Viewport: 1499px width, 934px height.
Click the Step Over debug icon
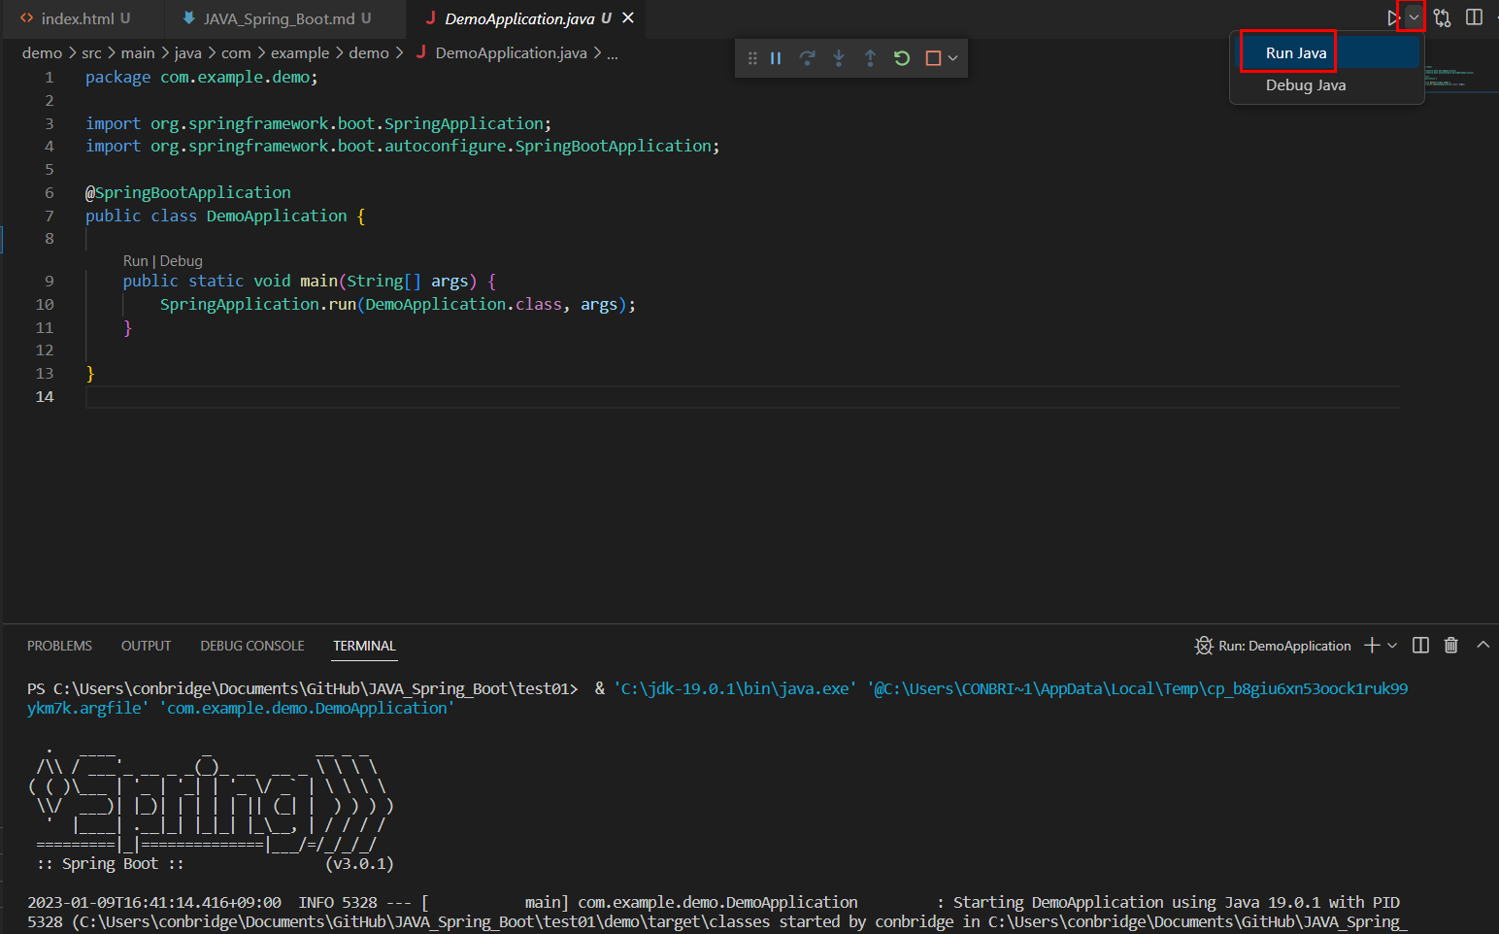click(x=807, y=58)
